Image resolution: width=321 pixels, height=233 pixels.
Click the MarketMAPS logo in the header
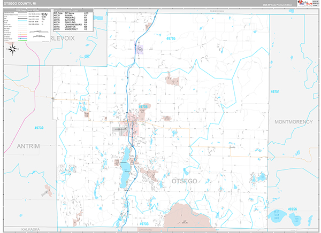[x=305, y=3]
